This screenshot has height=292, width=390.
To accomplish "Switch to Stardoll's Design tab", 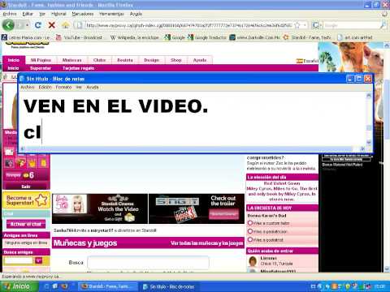I will coord(151,60).
